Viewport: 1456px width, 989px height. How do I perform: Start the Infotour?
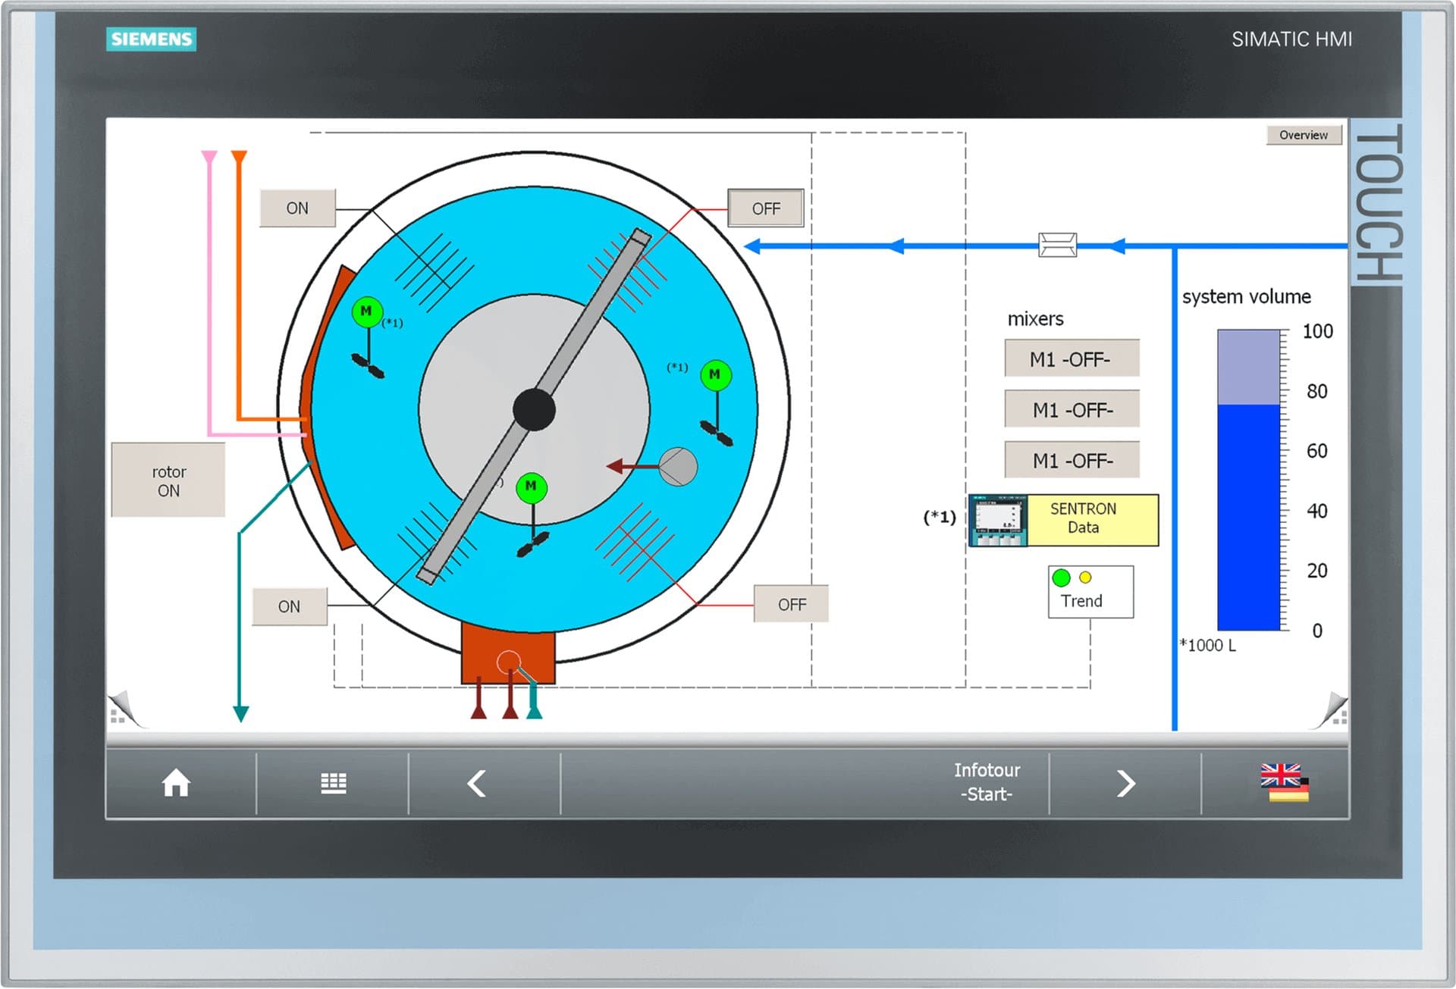pyautogui.click(x=986, y=783)
